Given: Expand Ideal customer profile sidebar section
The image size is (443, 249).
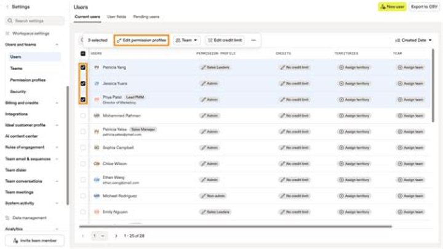Looking at the screenshot, I should click(x=57, y=125).
